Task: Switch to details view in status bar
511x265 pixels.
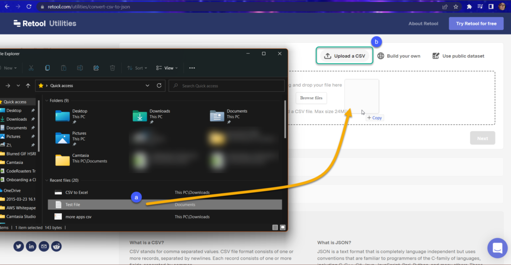Action: point(275,227)
